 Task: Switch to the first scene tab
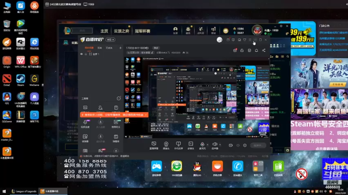[89, 48]
